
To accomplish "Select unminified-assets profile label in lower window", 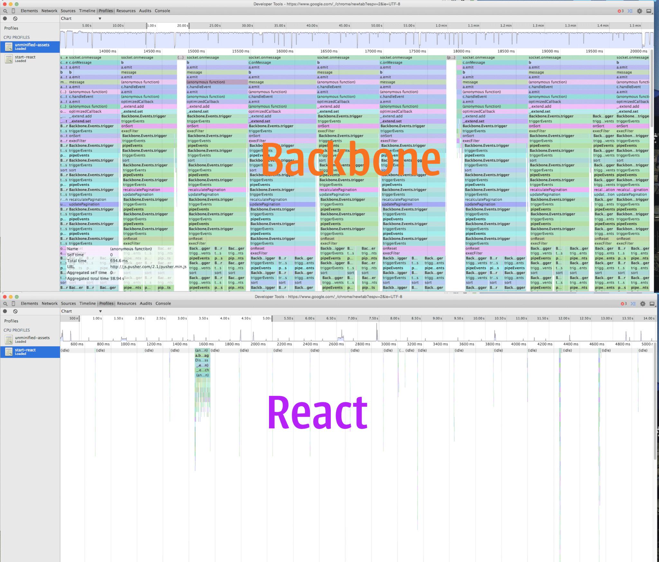I will 32,338.
